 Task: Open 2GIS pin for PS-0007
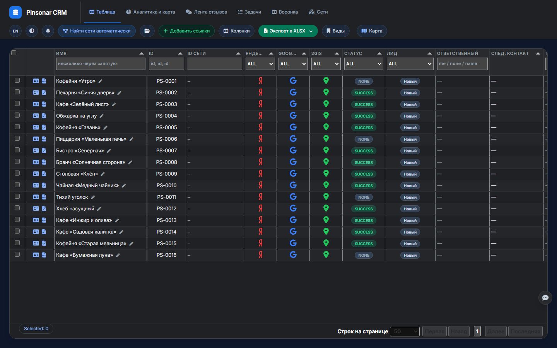click(x=326, y=150)
